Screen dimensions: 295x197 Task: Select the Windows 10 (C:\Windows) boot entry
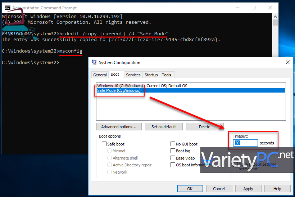(x=191, y=86)
